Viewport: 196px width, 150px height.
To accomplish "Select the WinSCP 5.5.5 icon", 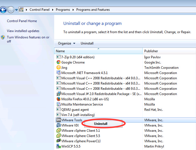I will (58, 146).
